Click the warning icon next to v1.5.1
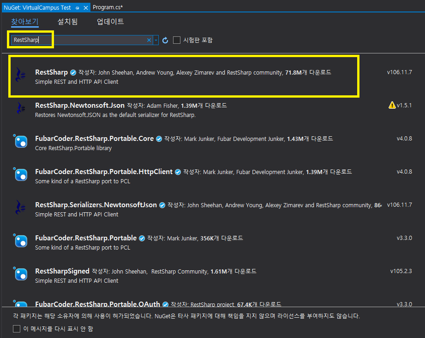 pyautogui.click(x=392, y=105)
